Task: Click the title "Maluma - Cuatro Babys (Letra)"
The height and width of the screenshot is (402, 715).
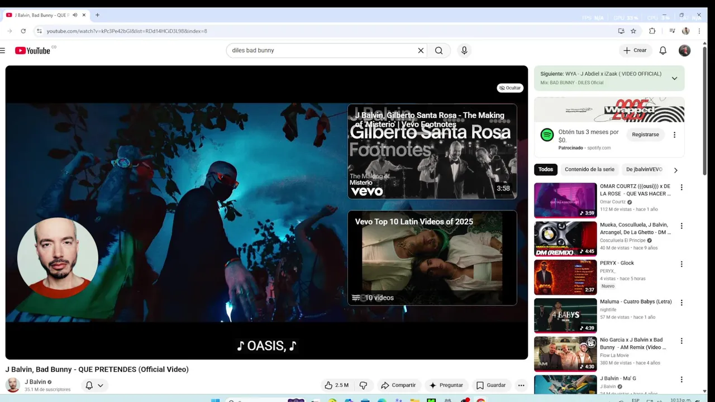Action: click(636, 301)
